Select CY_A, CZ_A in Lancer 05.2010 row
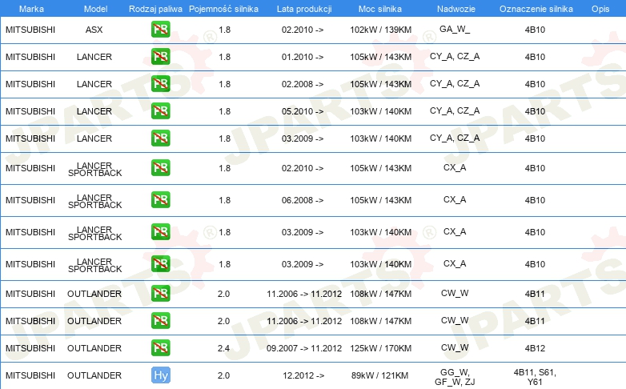Viewport: 626px width, 389px height. (x=455, y=110)
